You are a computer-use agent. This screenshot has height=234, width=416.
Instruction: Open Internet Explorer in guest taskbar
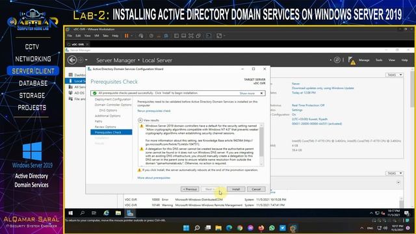tap(107, 213)
